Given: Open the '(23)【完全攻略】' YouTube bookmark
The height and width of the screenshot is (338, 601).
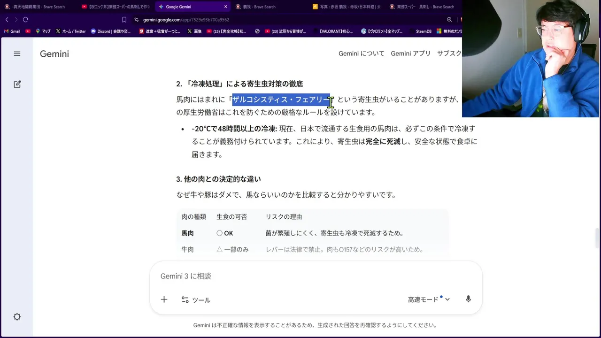Looking at the screenshot, I should (x=226, y=31).
